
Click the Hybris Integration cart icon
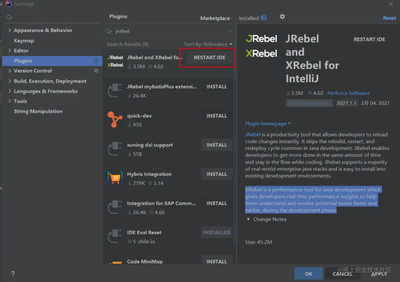point(115,178)
